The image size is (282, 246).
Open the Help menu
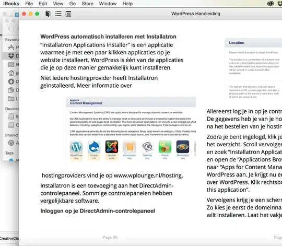[127, 4]
